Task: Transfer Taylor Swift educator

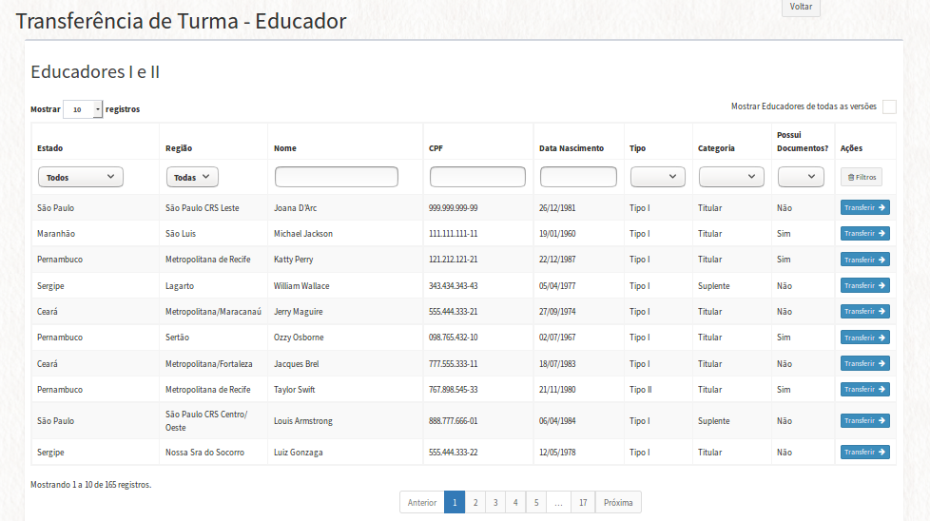Action: (x=864, y=390)
